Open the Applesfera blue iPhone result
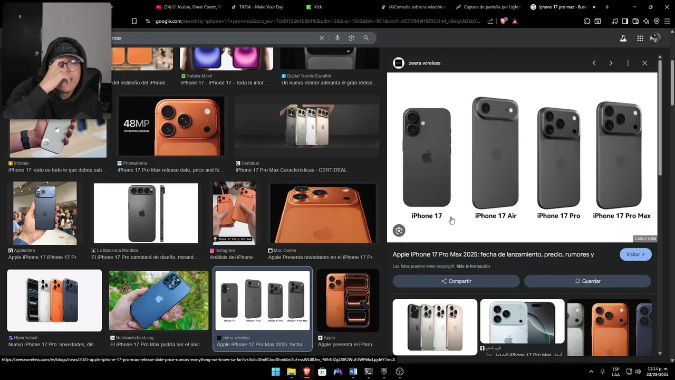675x380 pixels. click(x=45, y=213)
